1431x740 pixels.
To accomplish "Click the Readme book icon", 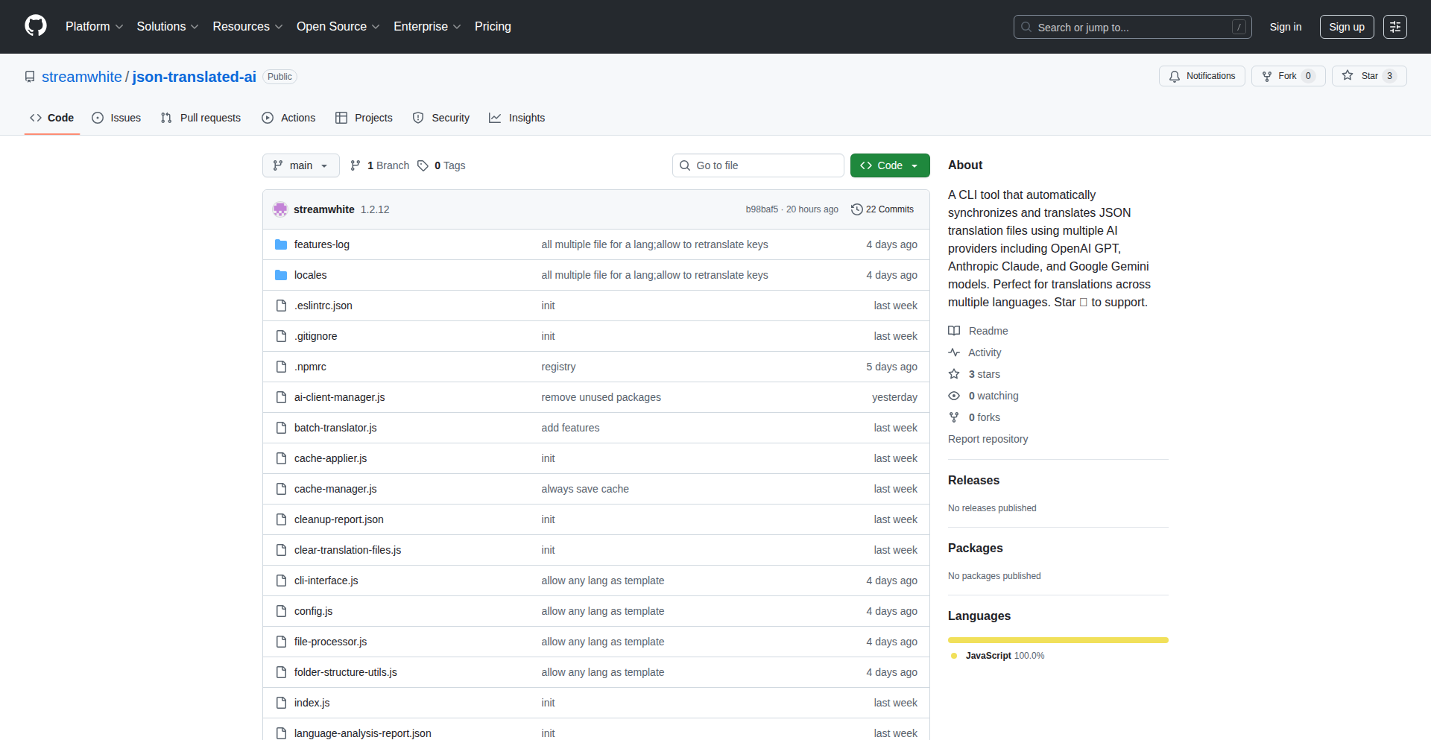I will click(x=954, y=331).
